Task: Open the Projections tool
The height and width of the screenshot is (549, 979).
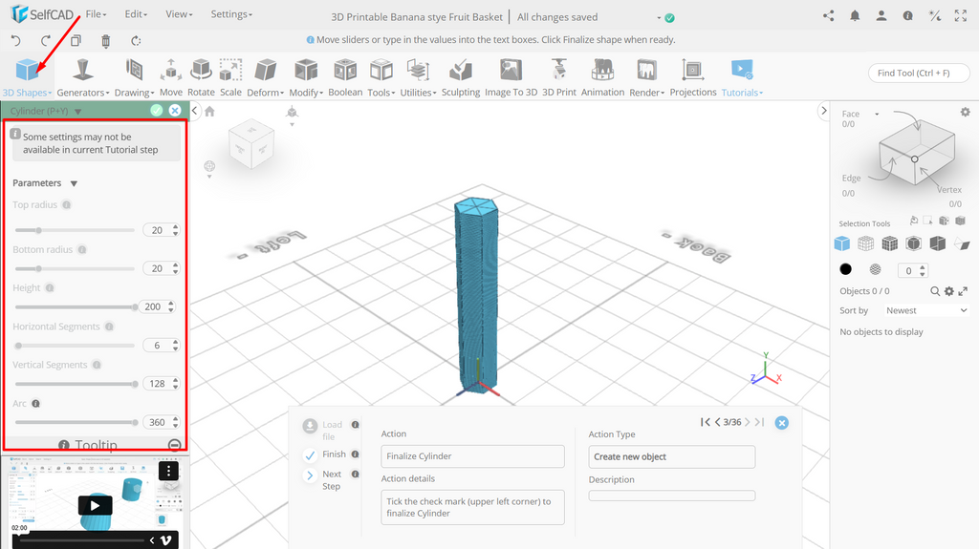Action: [693, 77]
